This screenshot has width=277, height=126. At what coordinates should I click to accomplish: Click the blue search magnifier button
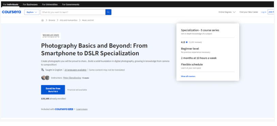point(108,12)
